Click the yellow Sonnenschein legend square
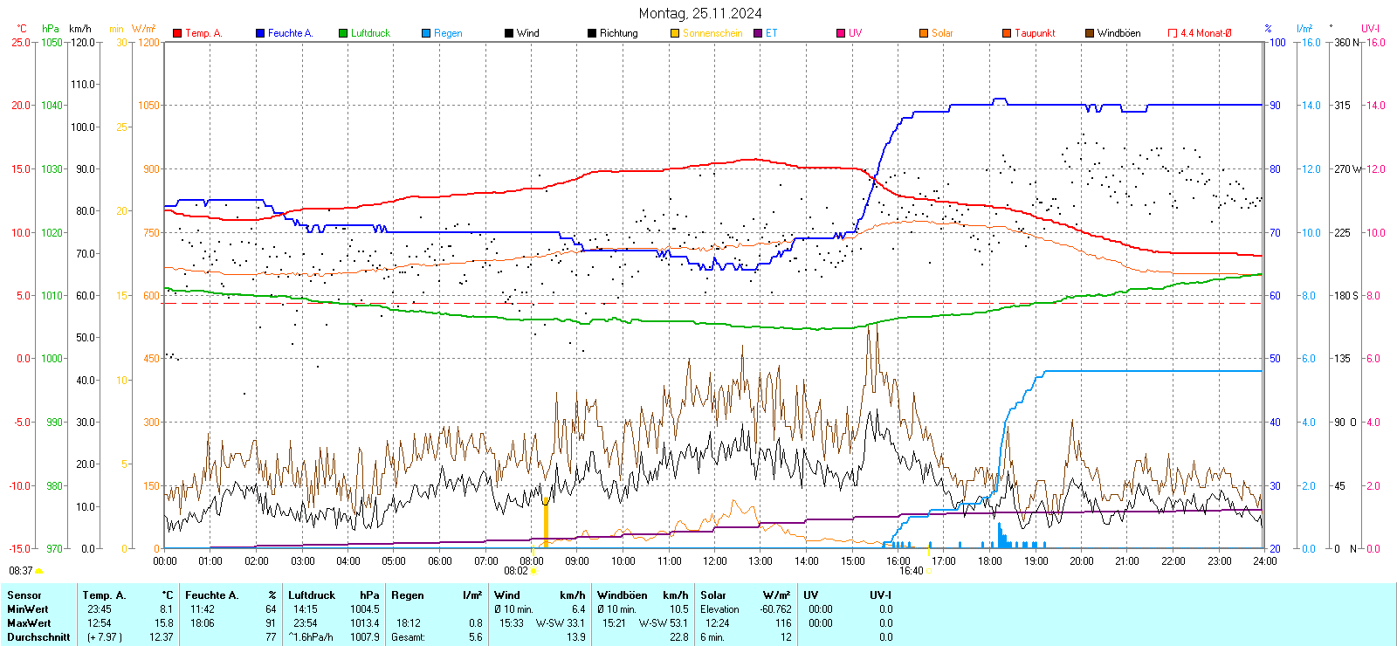This screenshot has width=1397, height=646. pos(675,33)
